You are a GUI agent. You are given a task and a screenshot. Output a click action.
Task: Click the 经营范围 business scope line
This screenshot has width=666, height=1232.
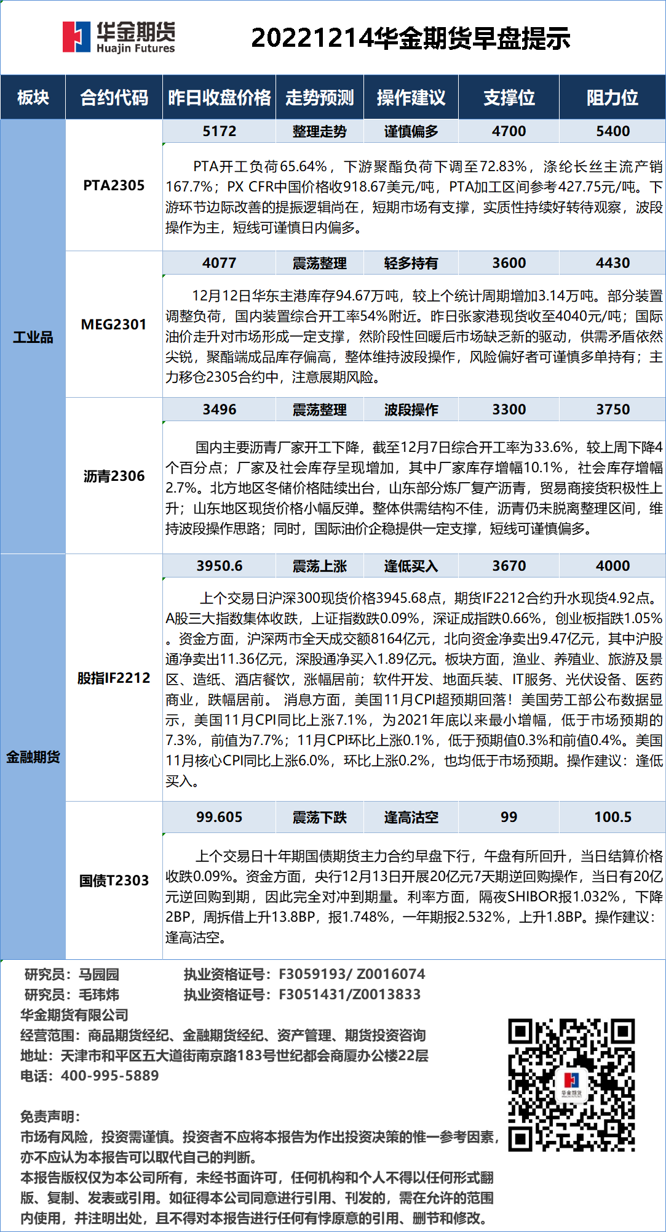pyautogui.click(x=223, y=1035)
